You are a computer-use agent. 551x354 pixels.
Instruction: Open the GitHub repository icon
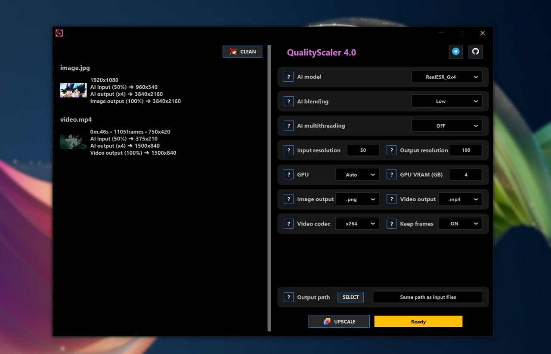475,52
